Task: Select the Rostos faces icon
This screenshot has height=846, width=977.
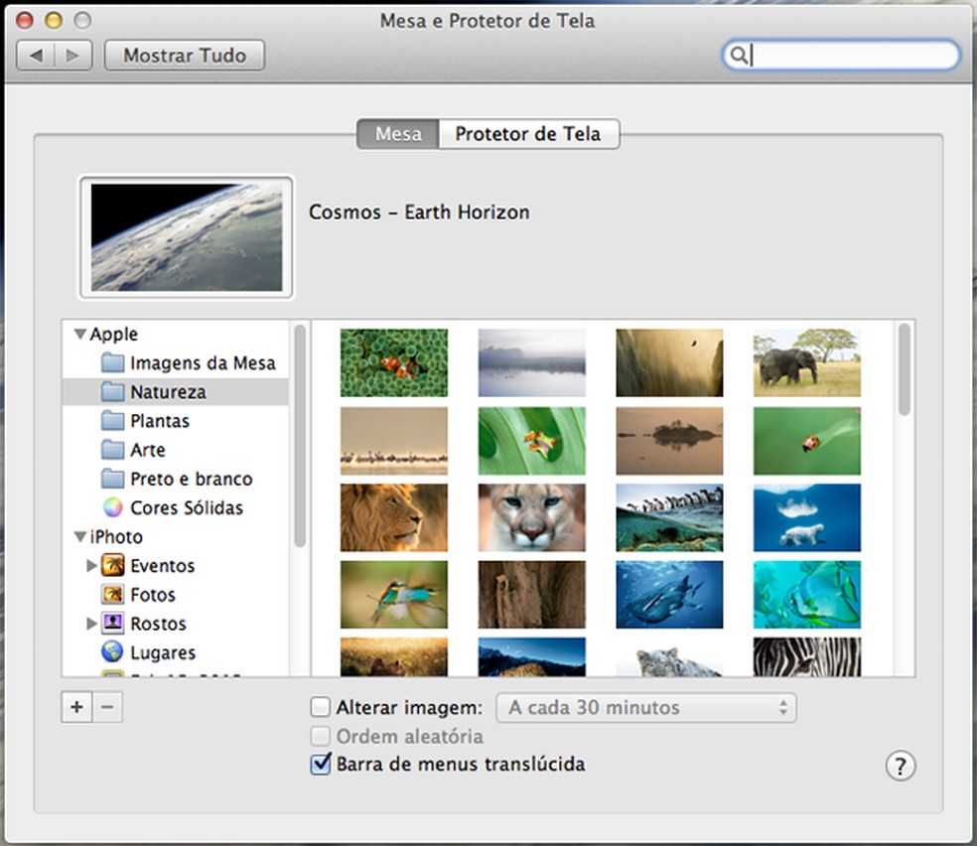Action: tap(113, 624)
